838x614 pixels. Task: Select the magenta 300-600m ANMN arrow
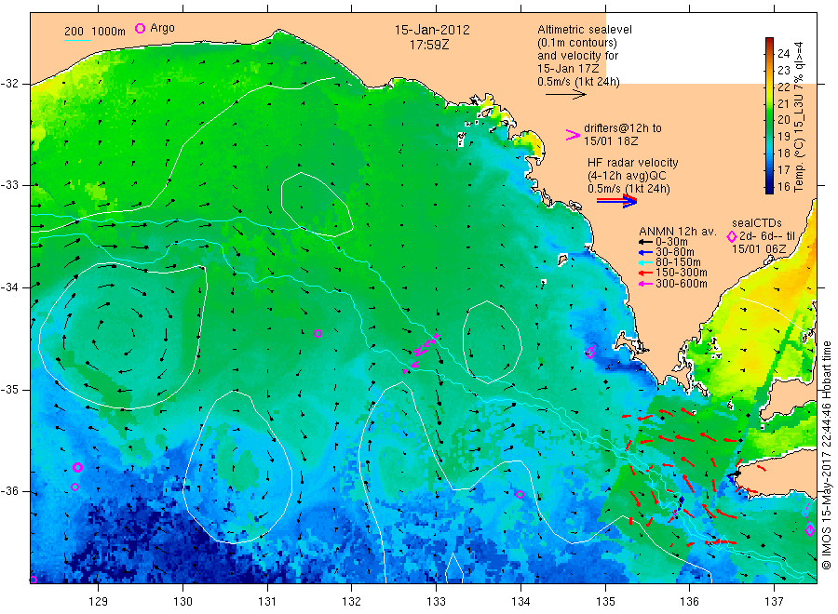645,284
